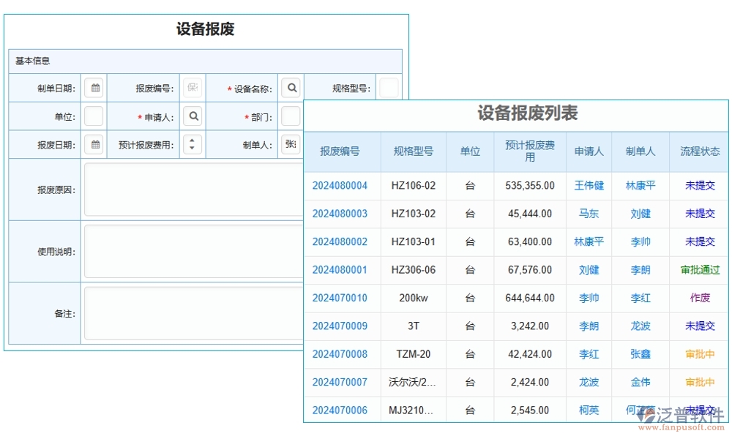
Task: Sort list by 预计报废费用 column header
Action: pyautogui.click(x=529, y=151)
